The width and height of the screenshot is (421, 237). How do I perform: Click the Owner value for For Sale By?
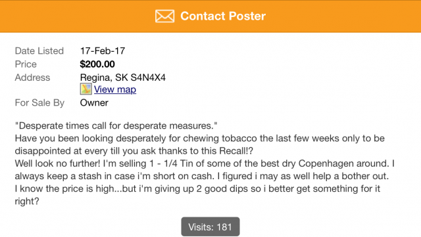pyautogui.click(x=94, y=102)
